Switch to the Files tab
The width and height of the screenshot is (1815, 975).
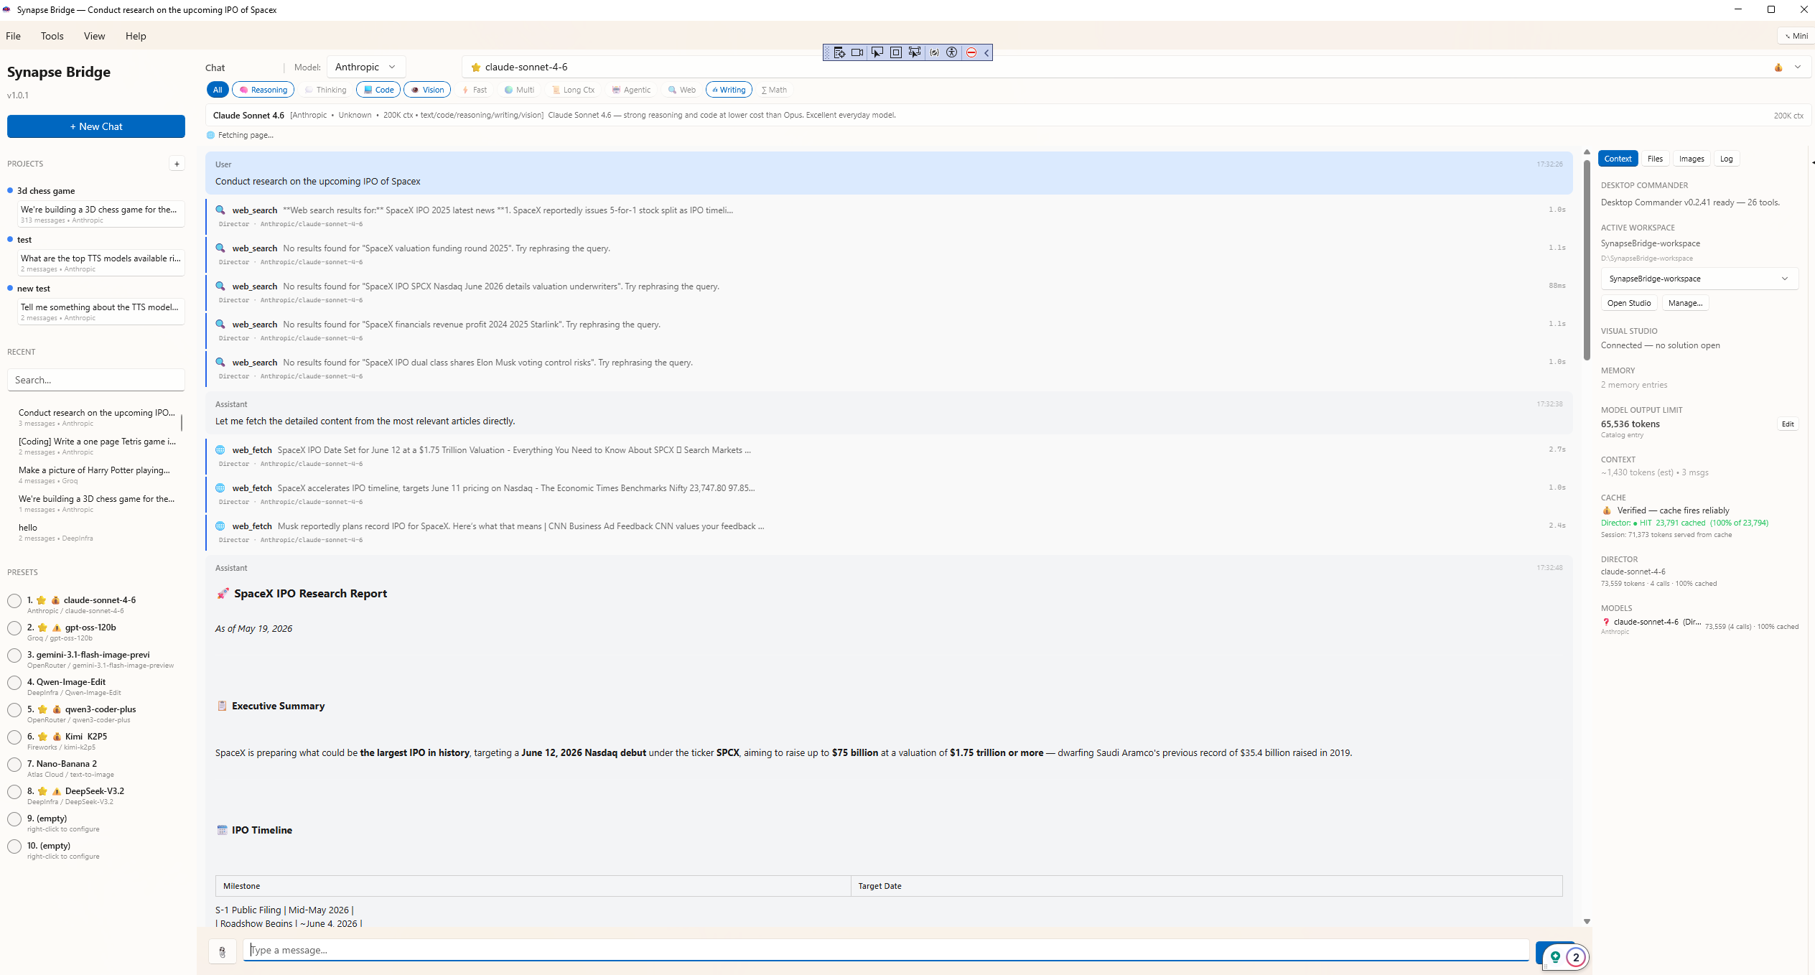click(1655, 159)
